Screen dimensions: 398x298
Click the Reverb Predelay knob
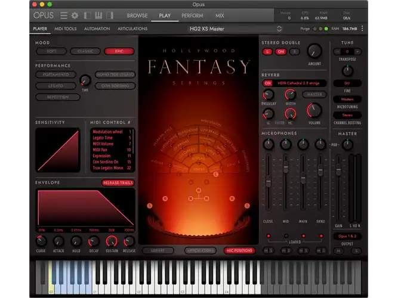point(268,95)
